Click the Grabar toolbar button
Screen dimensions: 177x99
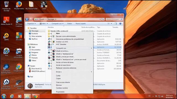[x=69, y=24]
